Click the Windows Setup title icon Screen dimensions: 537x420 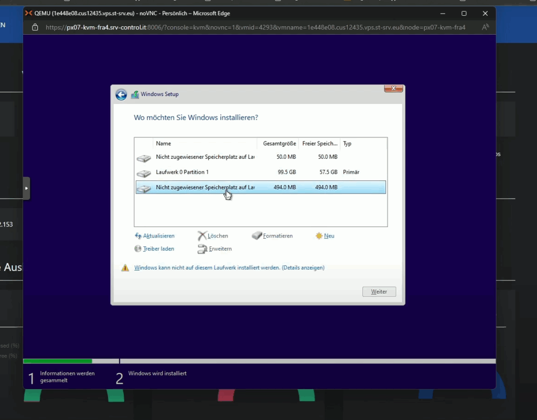pos(135,94)
